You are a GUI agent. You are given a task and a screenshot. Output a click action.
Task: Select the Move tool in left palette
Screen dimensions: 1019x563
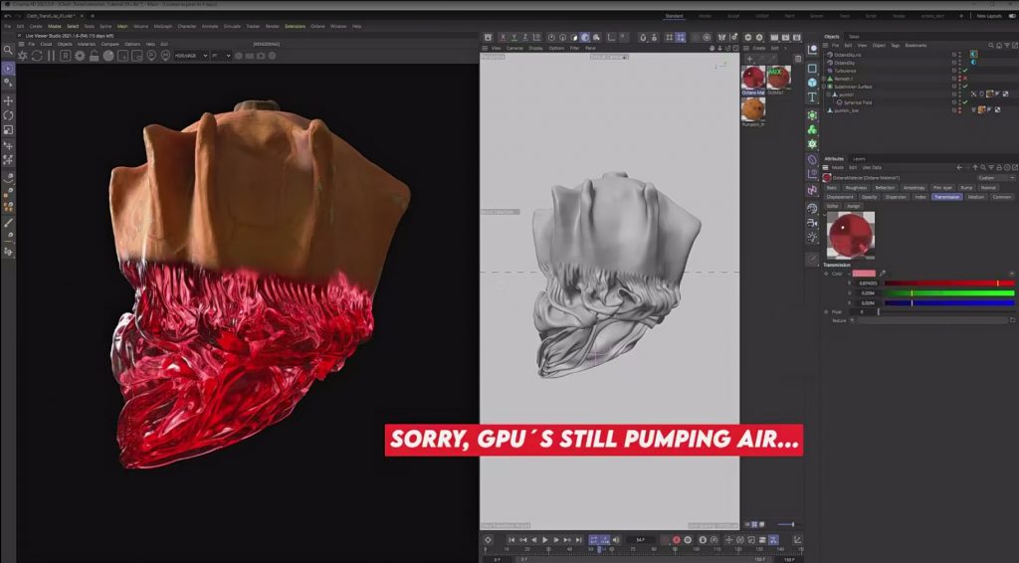[x=8, y=100]
